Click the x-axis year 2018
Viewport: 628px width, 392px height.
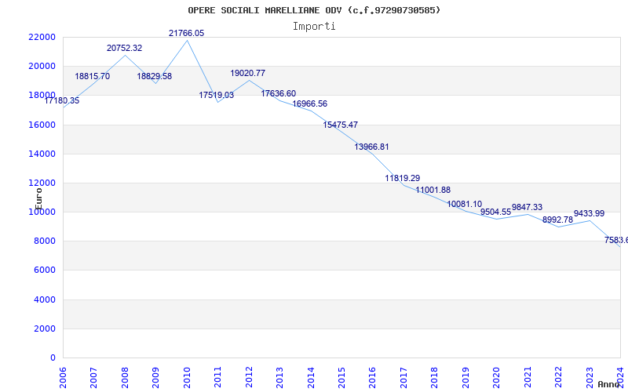tap(435, 377)
